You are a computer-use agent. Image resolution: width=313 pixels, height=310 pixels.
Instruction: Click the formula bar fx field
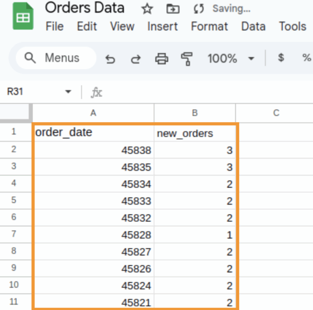tap(199, 92)
